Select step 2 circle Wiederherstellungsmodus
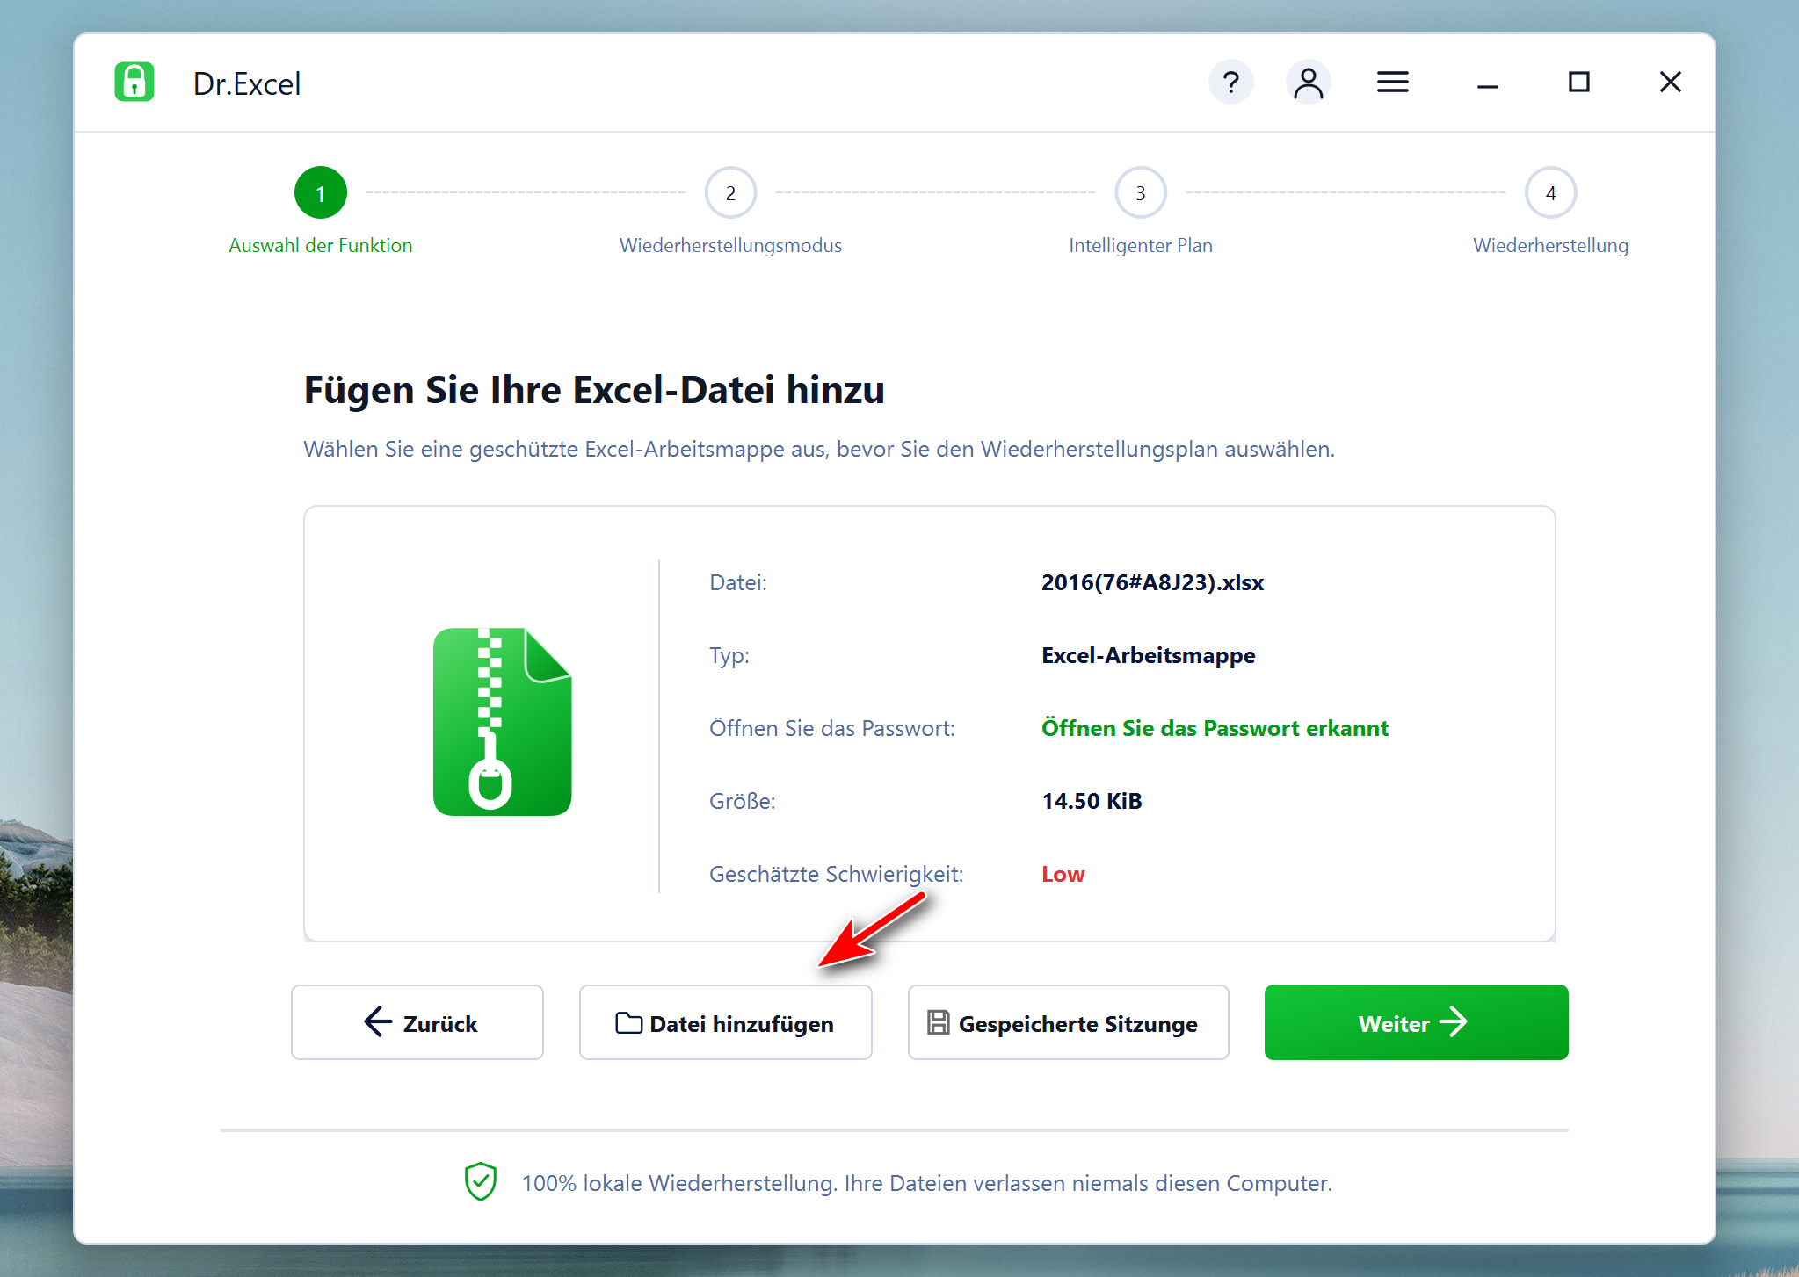Screen dimensions: 1799x1277 (x=730, y=192)
